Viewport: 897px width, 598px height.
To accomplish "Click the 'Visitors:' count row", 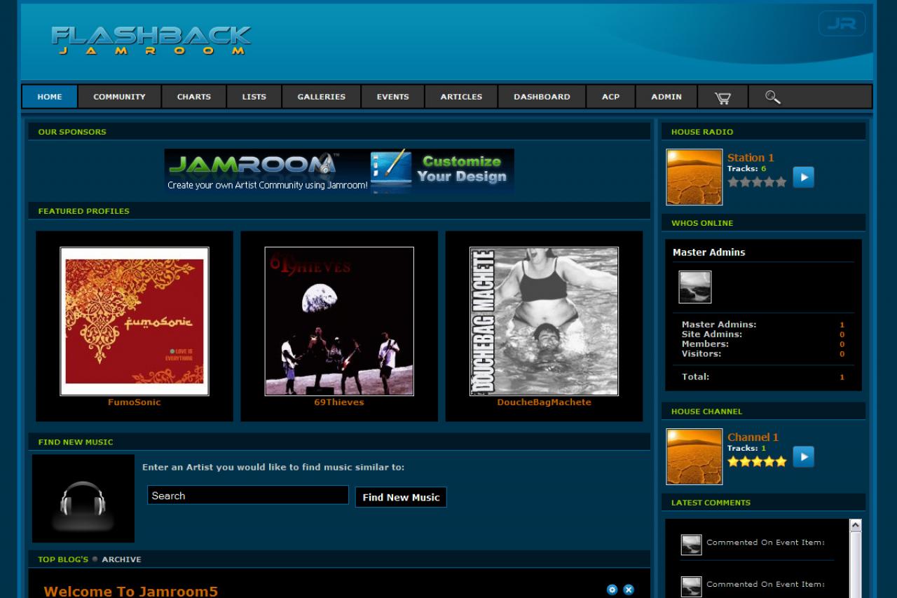I will pos(763,354).
